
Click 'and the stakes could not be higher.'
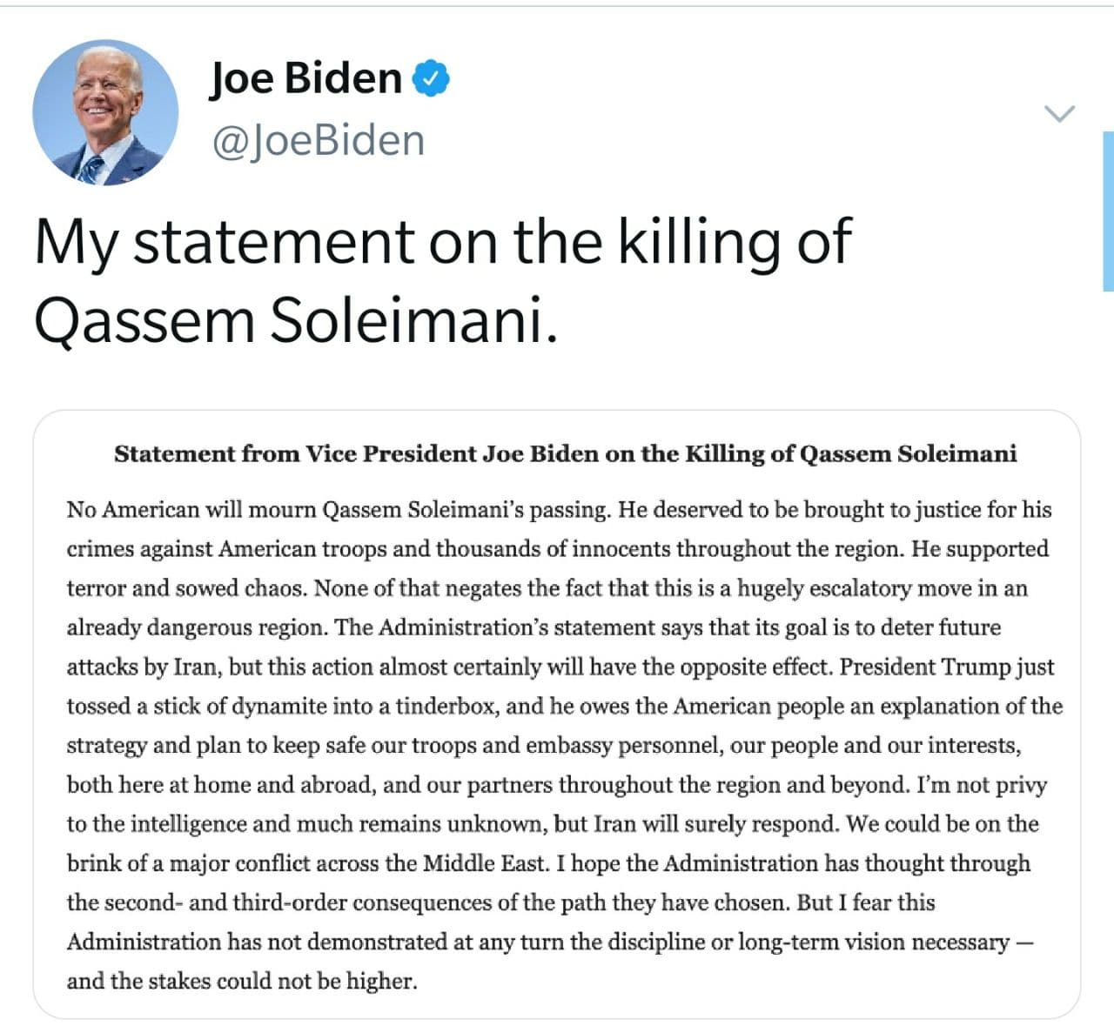(242, 981)
